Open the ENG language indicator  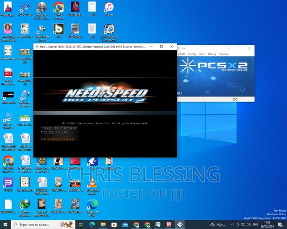255,224
